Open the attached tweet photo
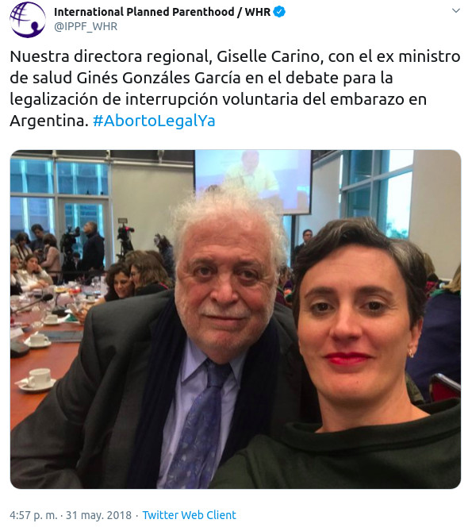The image size is (468, 531). click(x=236, y=319)
